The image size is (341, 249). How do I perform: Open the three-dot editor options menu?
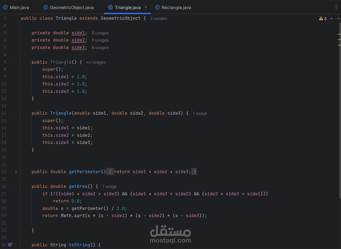[336, 7]
